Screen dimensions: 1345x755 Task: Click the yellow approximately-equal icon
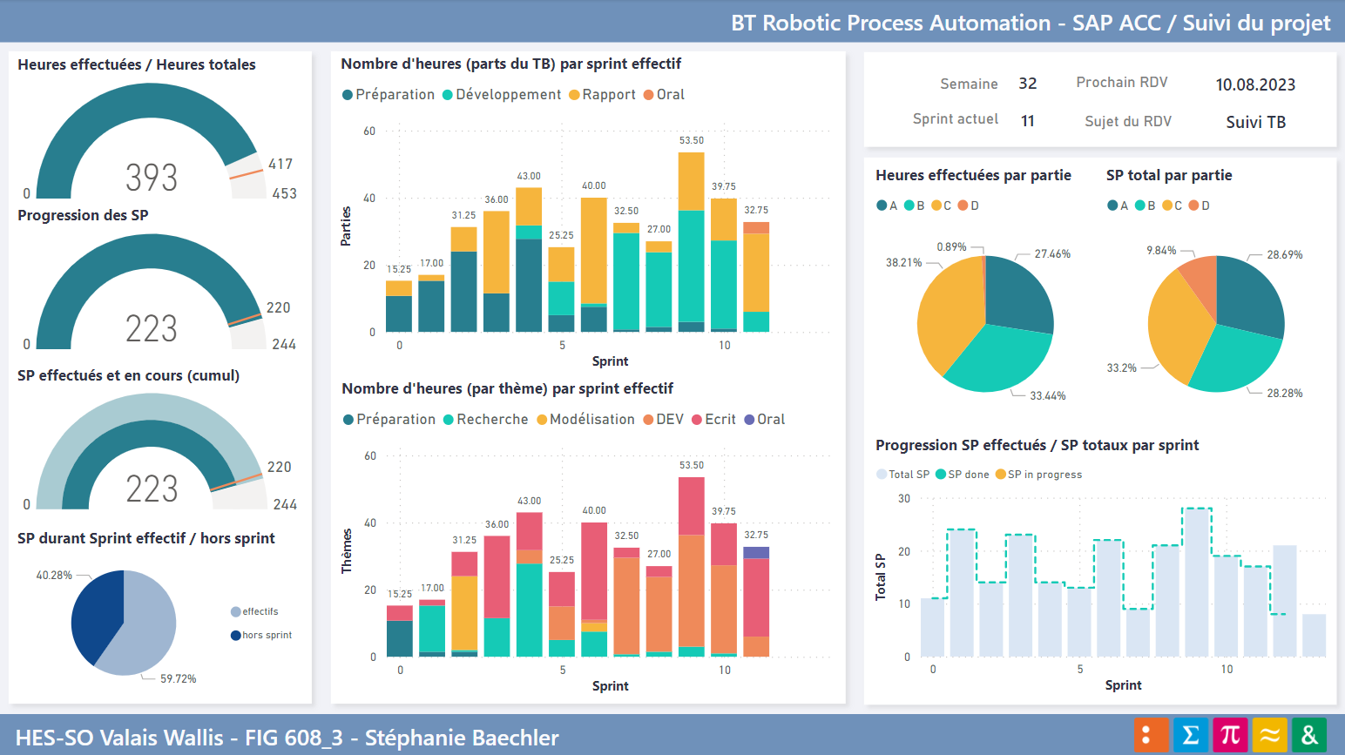point(1269,735)
